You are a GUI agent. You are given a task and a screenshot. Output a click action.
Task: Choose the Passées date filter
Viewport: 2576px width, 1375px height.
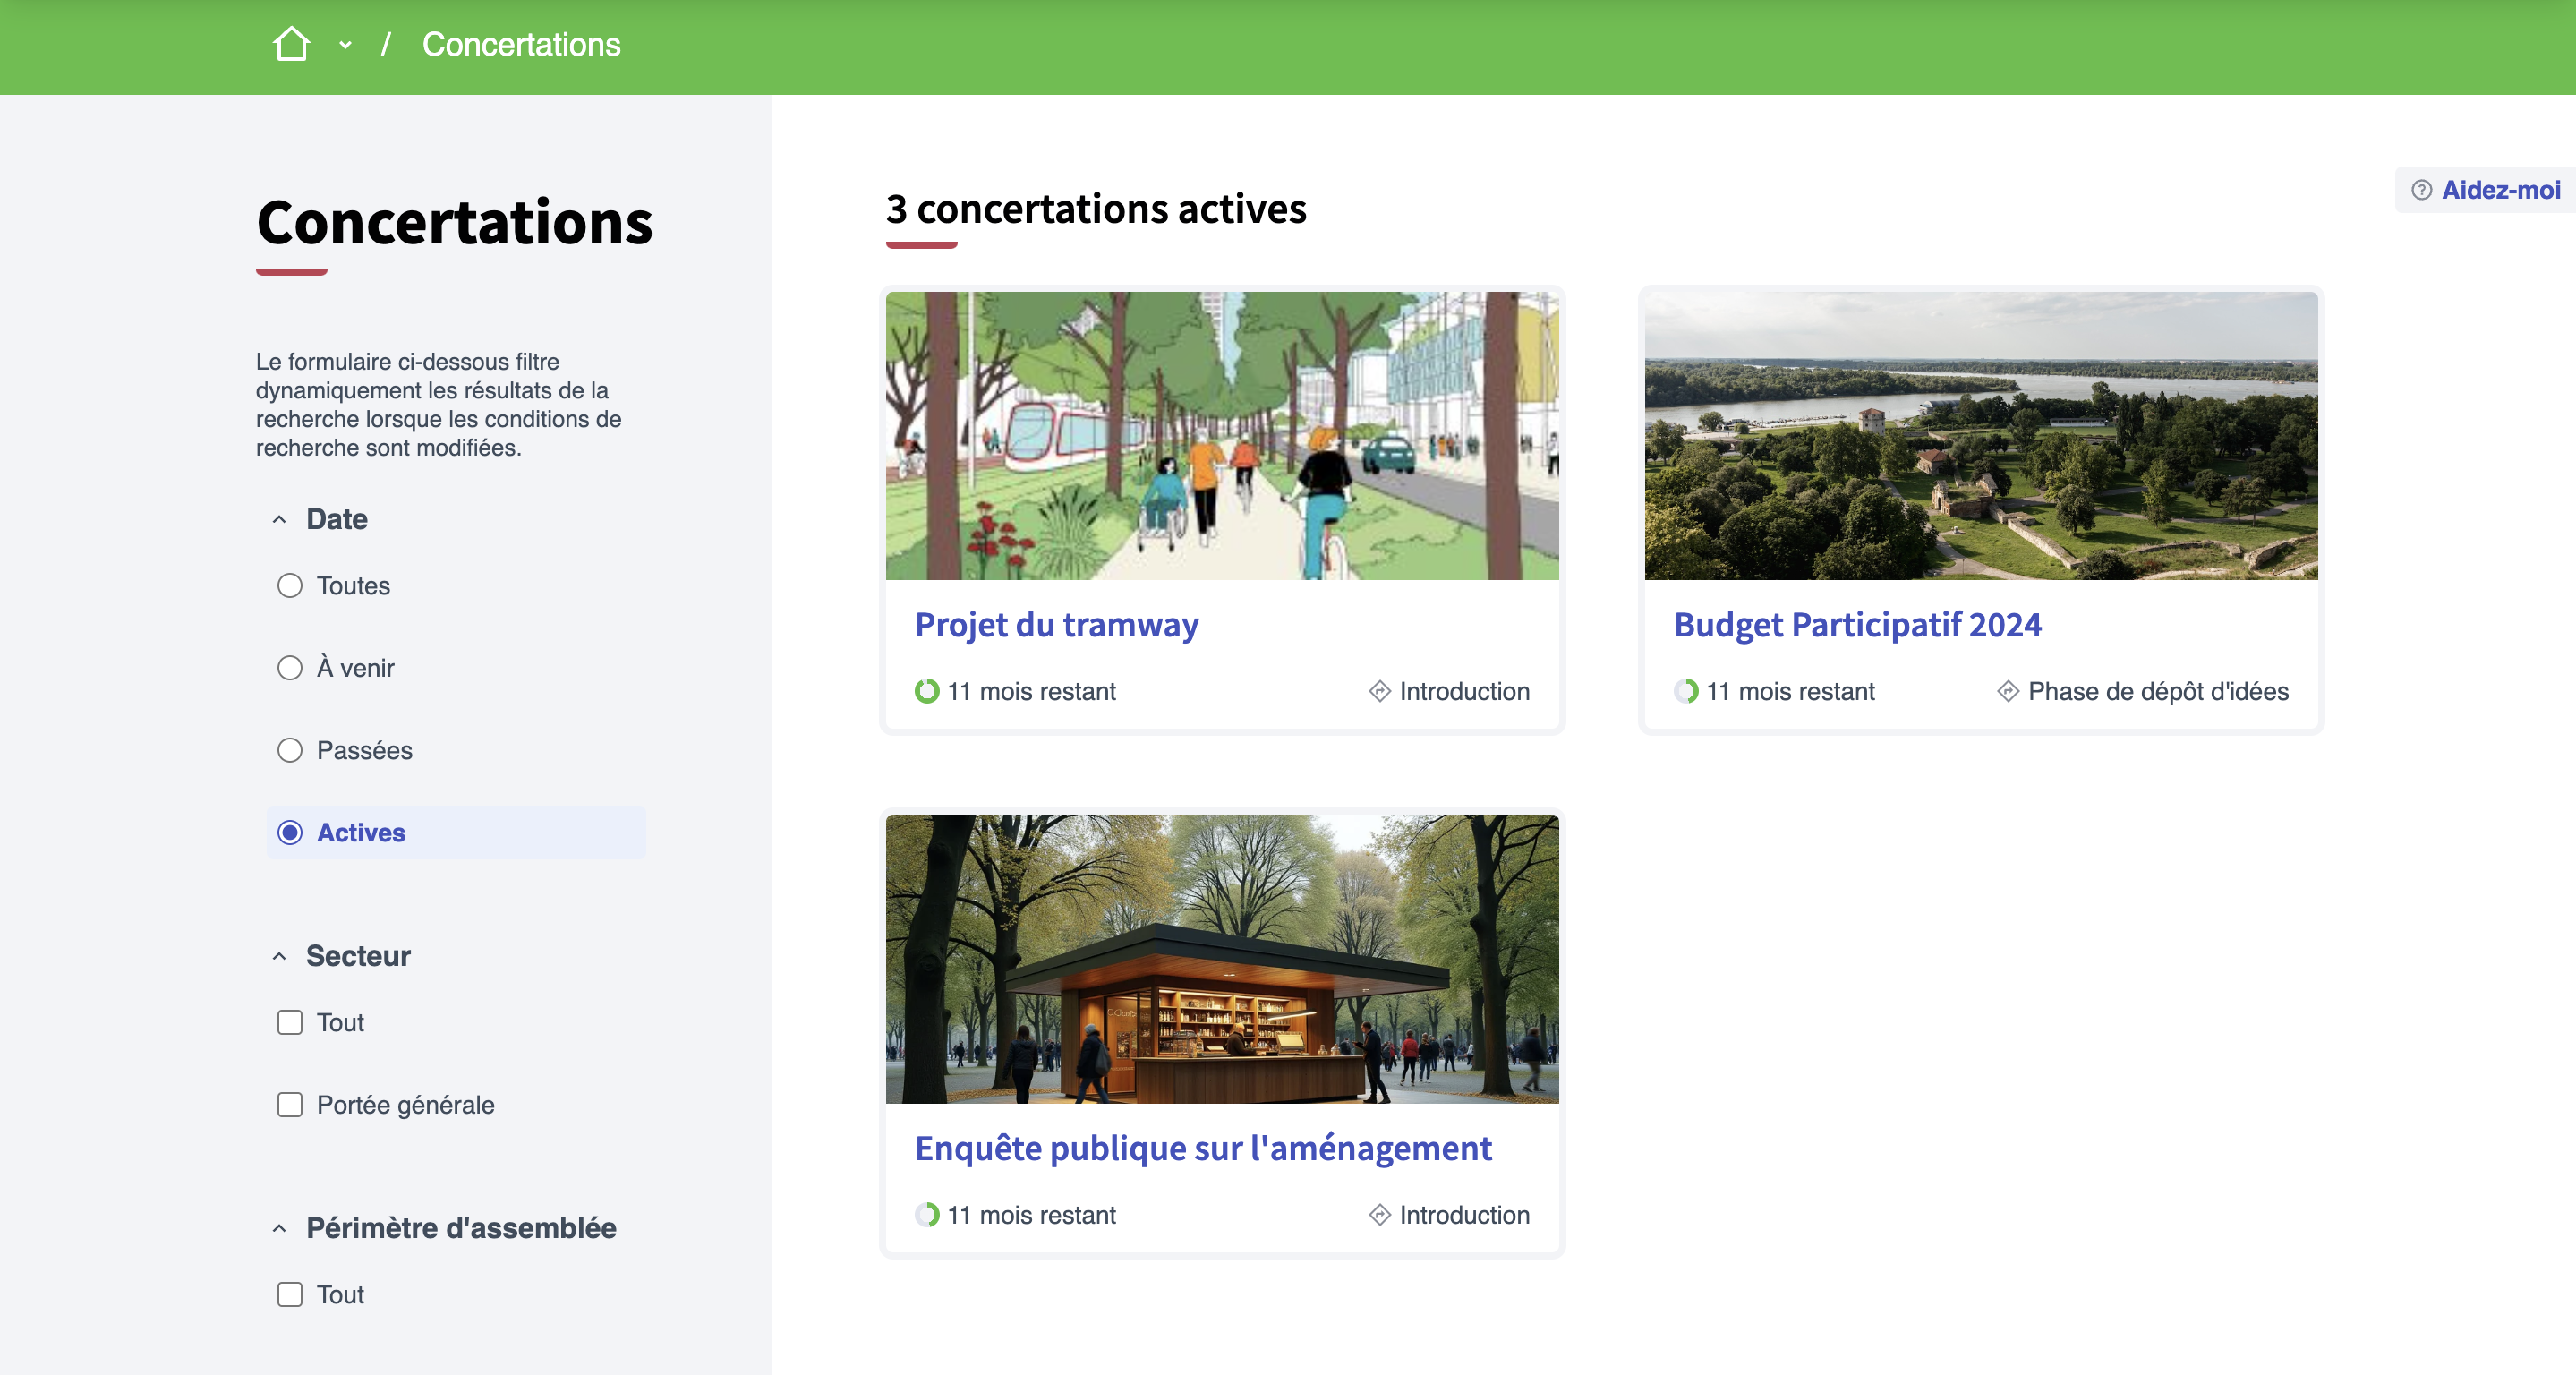[290, 750]
